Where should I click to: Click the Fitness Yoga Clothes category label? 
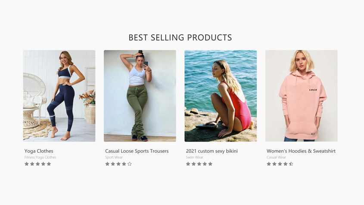tap(40, 158)
